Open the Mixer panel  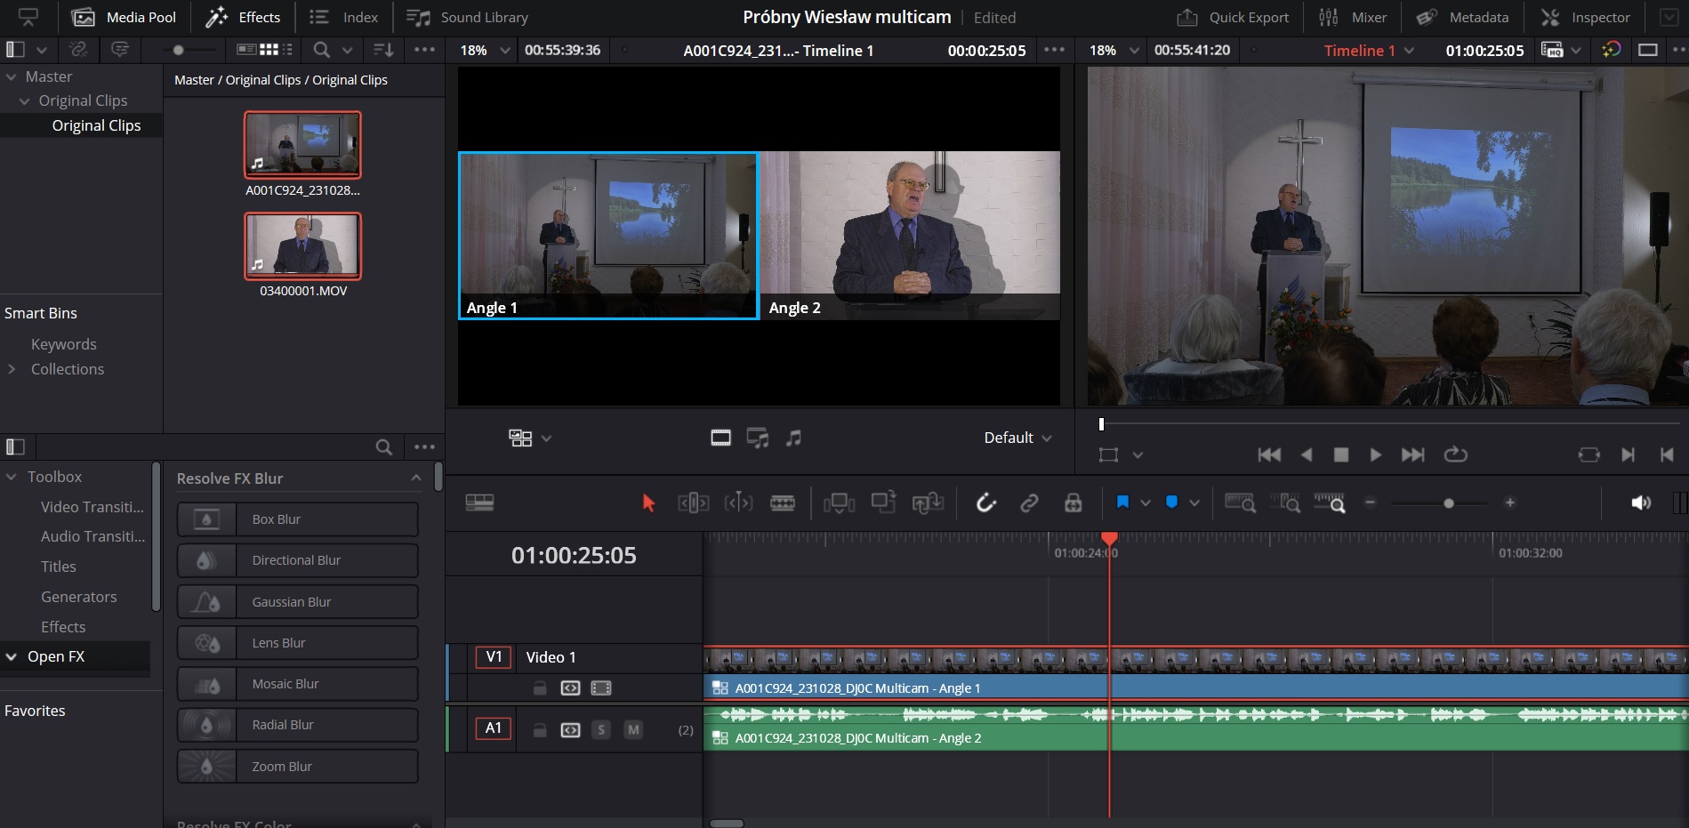tap(1353, 17)
